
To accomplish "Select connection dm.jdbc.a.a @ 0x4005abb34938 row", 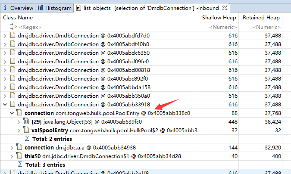I will (141, 148).
